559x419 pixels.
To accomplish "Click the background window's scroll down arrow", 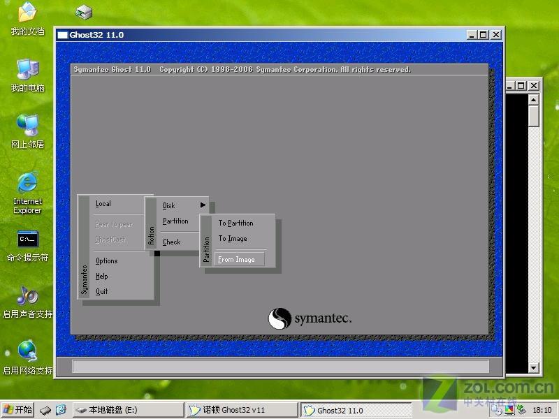I will tap(533, 367).
